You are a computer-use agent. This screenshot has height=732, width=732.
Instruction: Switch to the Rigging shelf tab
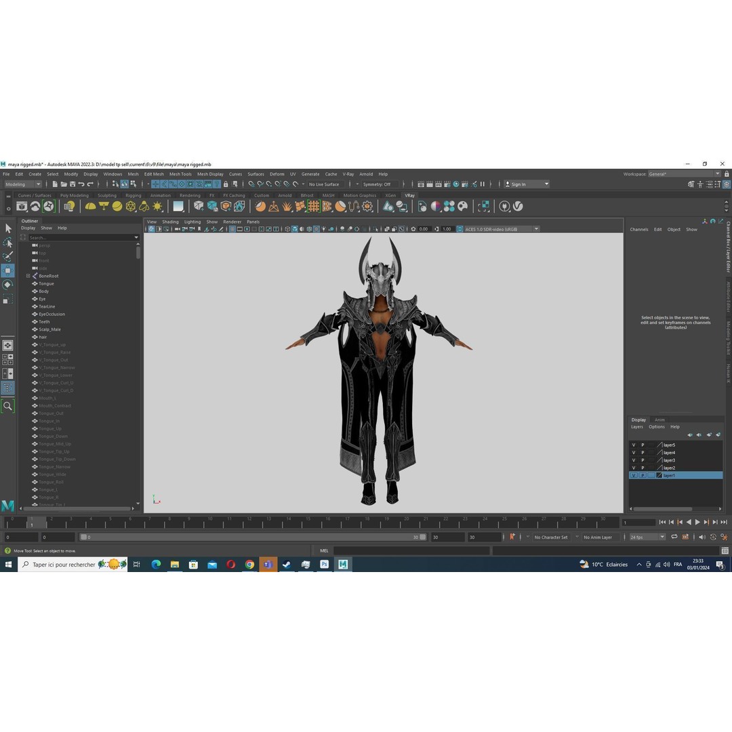[x=133, y=196]
